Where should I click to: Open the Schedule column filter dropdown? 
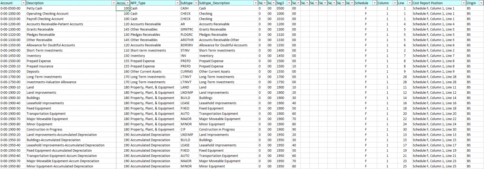point(374,3)
